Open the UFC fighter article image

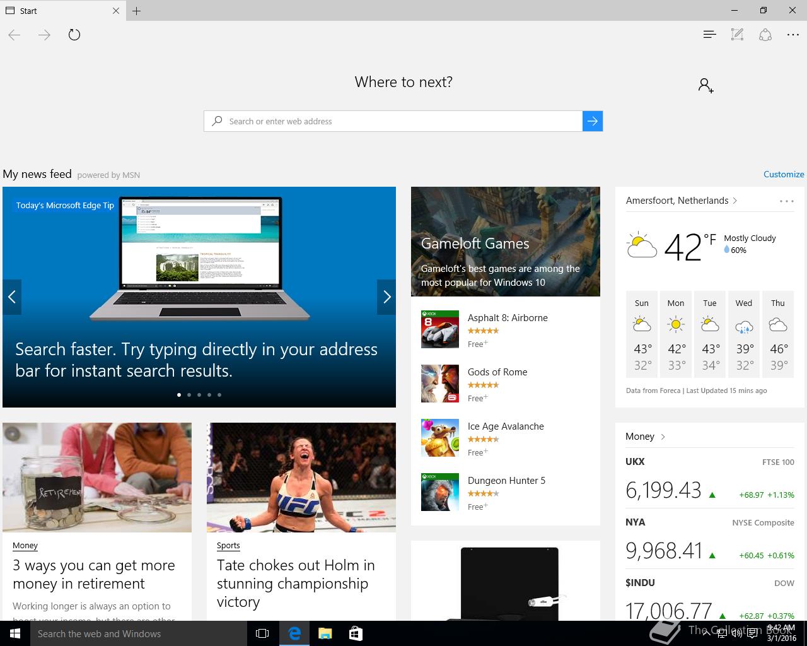tap(301, 478)
